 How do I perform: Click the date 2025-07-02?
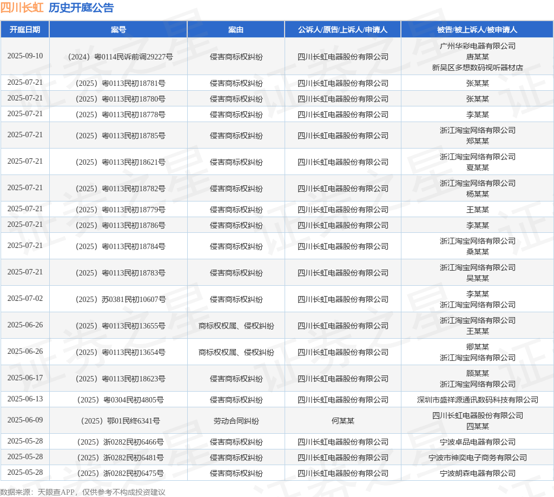pos(25,298)
